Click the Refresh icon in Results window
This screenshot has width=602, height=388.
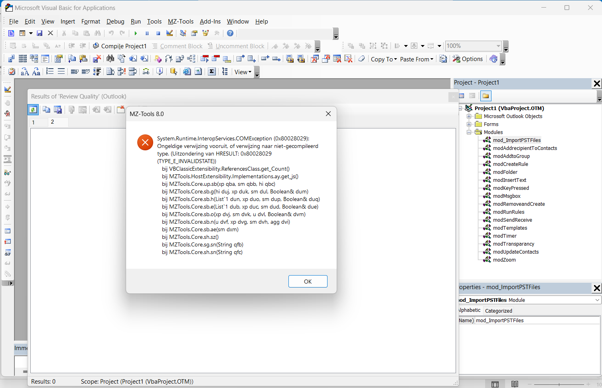(x=33, y=110)
